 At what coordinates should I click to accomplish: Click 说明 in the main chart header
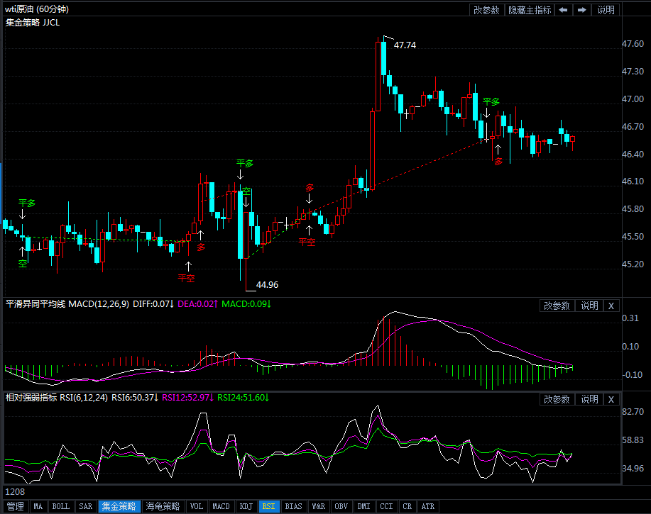[606, 10]
